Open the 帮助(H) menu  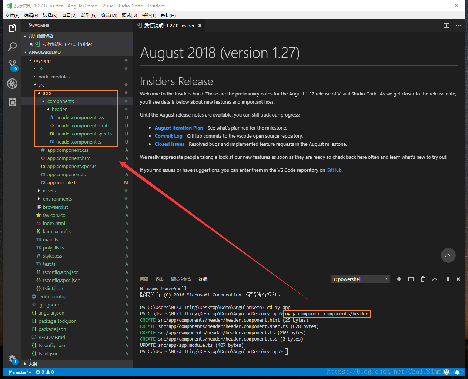coord(168,15)
